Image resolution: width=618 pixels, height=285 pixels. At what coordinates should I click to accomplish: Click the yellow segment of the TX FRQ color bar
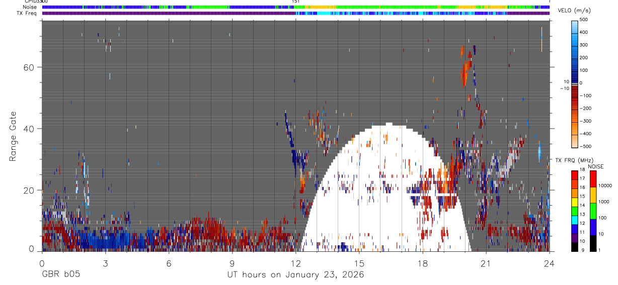pyautogui.click(x=575, y=202)
